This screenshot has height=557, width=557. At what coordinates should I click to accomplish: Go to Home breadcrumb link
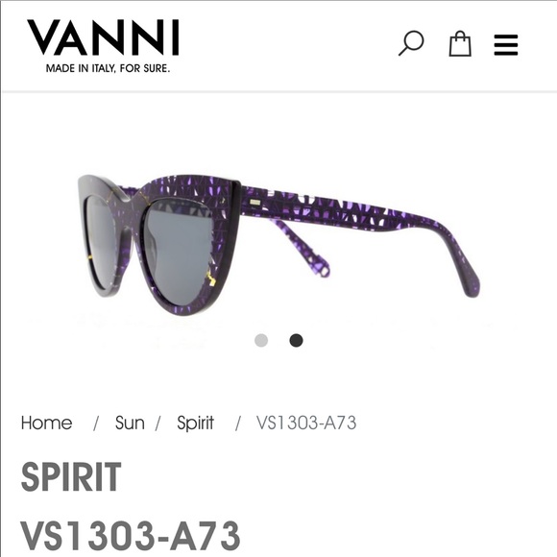pos(46,423)
